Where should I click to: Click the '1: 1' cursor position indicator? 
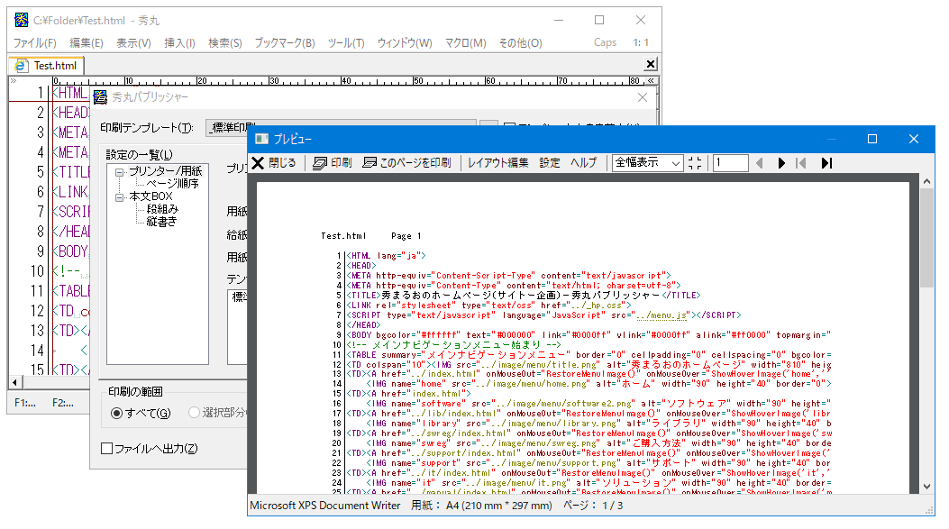point(641,42)
